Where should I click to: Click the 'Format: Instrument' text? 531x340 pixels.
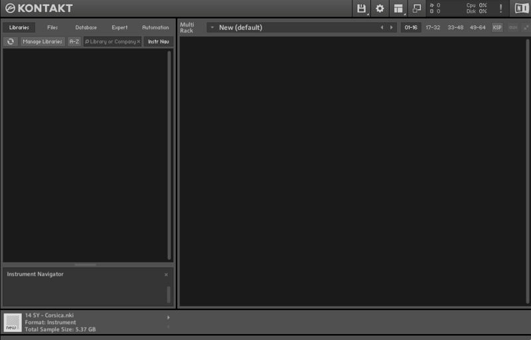click(50, 322)
